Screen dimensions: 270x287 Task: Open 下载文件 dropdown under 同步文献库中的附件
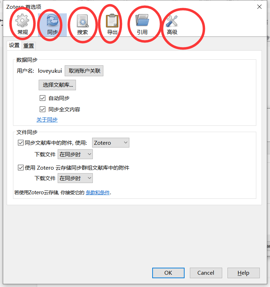[x=75, y=154]
